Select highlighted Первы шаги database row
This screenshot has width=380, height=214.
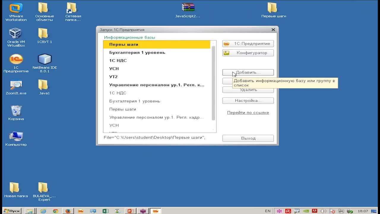156,44
